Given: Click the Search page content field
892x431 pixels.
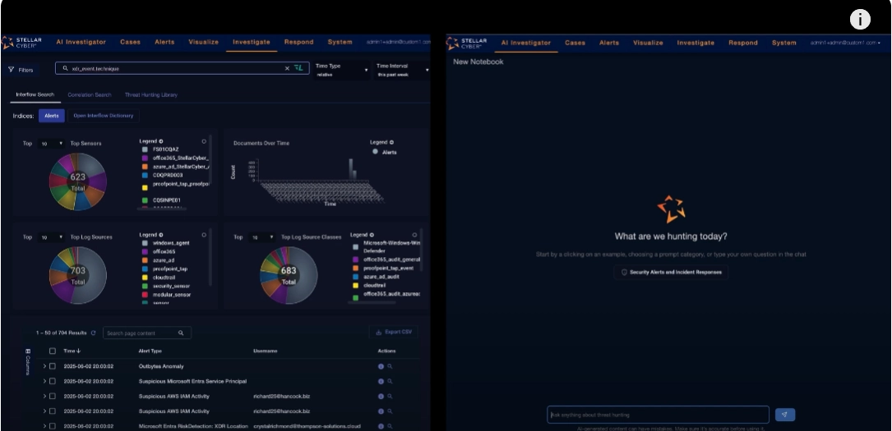Looking at the screenshot, I should pos(147,332).
